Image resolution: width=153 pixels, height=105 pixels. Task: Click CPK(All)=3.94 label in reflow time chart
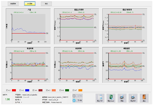[x=67, y=51]
